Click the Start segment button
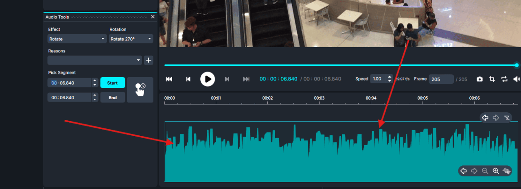The height and width of the screenshot is (189, 521). tap(112, 83)
